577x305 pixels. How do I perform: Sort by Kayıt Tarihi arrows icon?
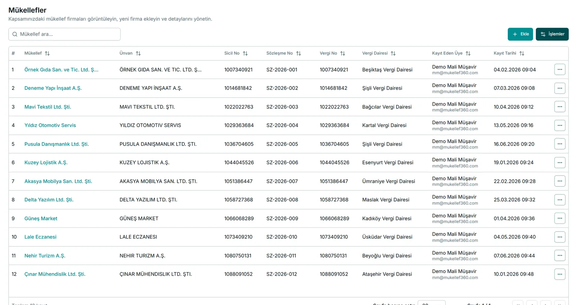[x=522, y=53]
